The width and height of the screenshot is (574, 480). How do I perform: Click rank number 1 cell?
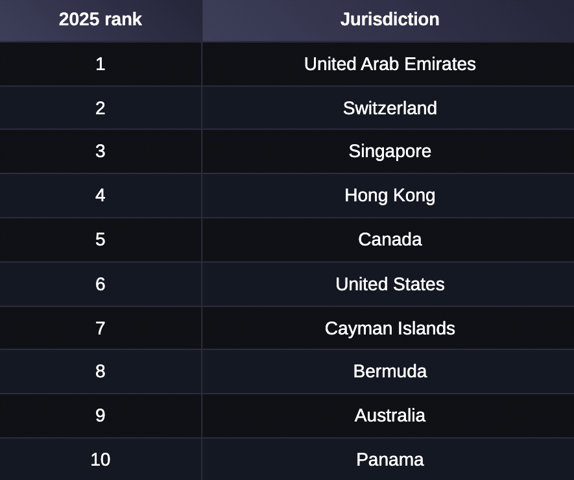point(101,64)
